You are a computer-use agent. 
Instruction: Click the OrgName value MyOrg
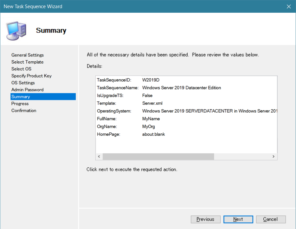(148, 126)
